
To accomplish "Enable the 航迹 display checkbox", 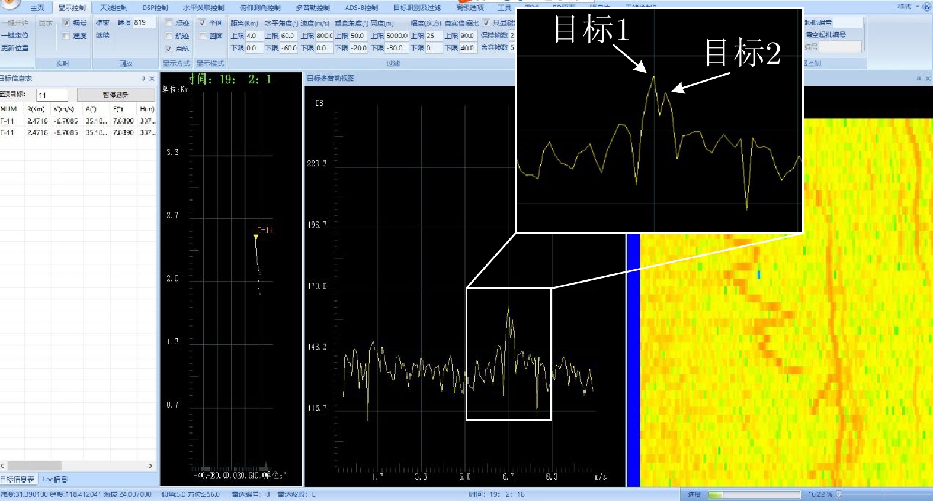I will [x=169, y=36].
